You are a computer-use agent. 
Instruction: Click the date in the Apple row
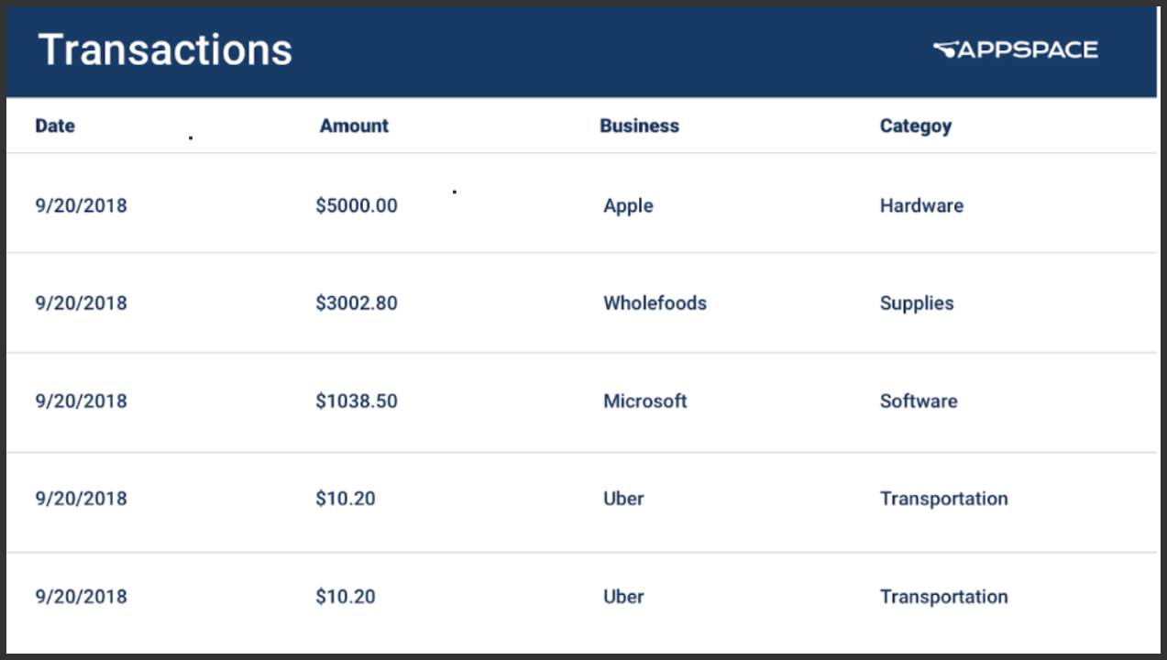pyautogui.click(x=81, y=205)
